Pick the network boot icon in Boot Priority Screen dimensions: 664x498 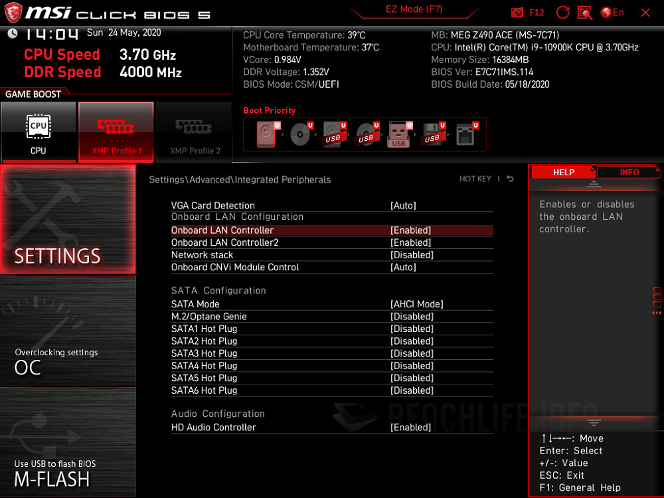click(x=465, y=133)
